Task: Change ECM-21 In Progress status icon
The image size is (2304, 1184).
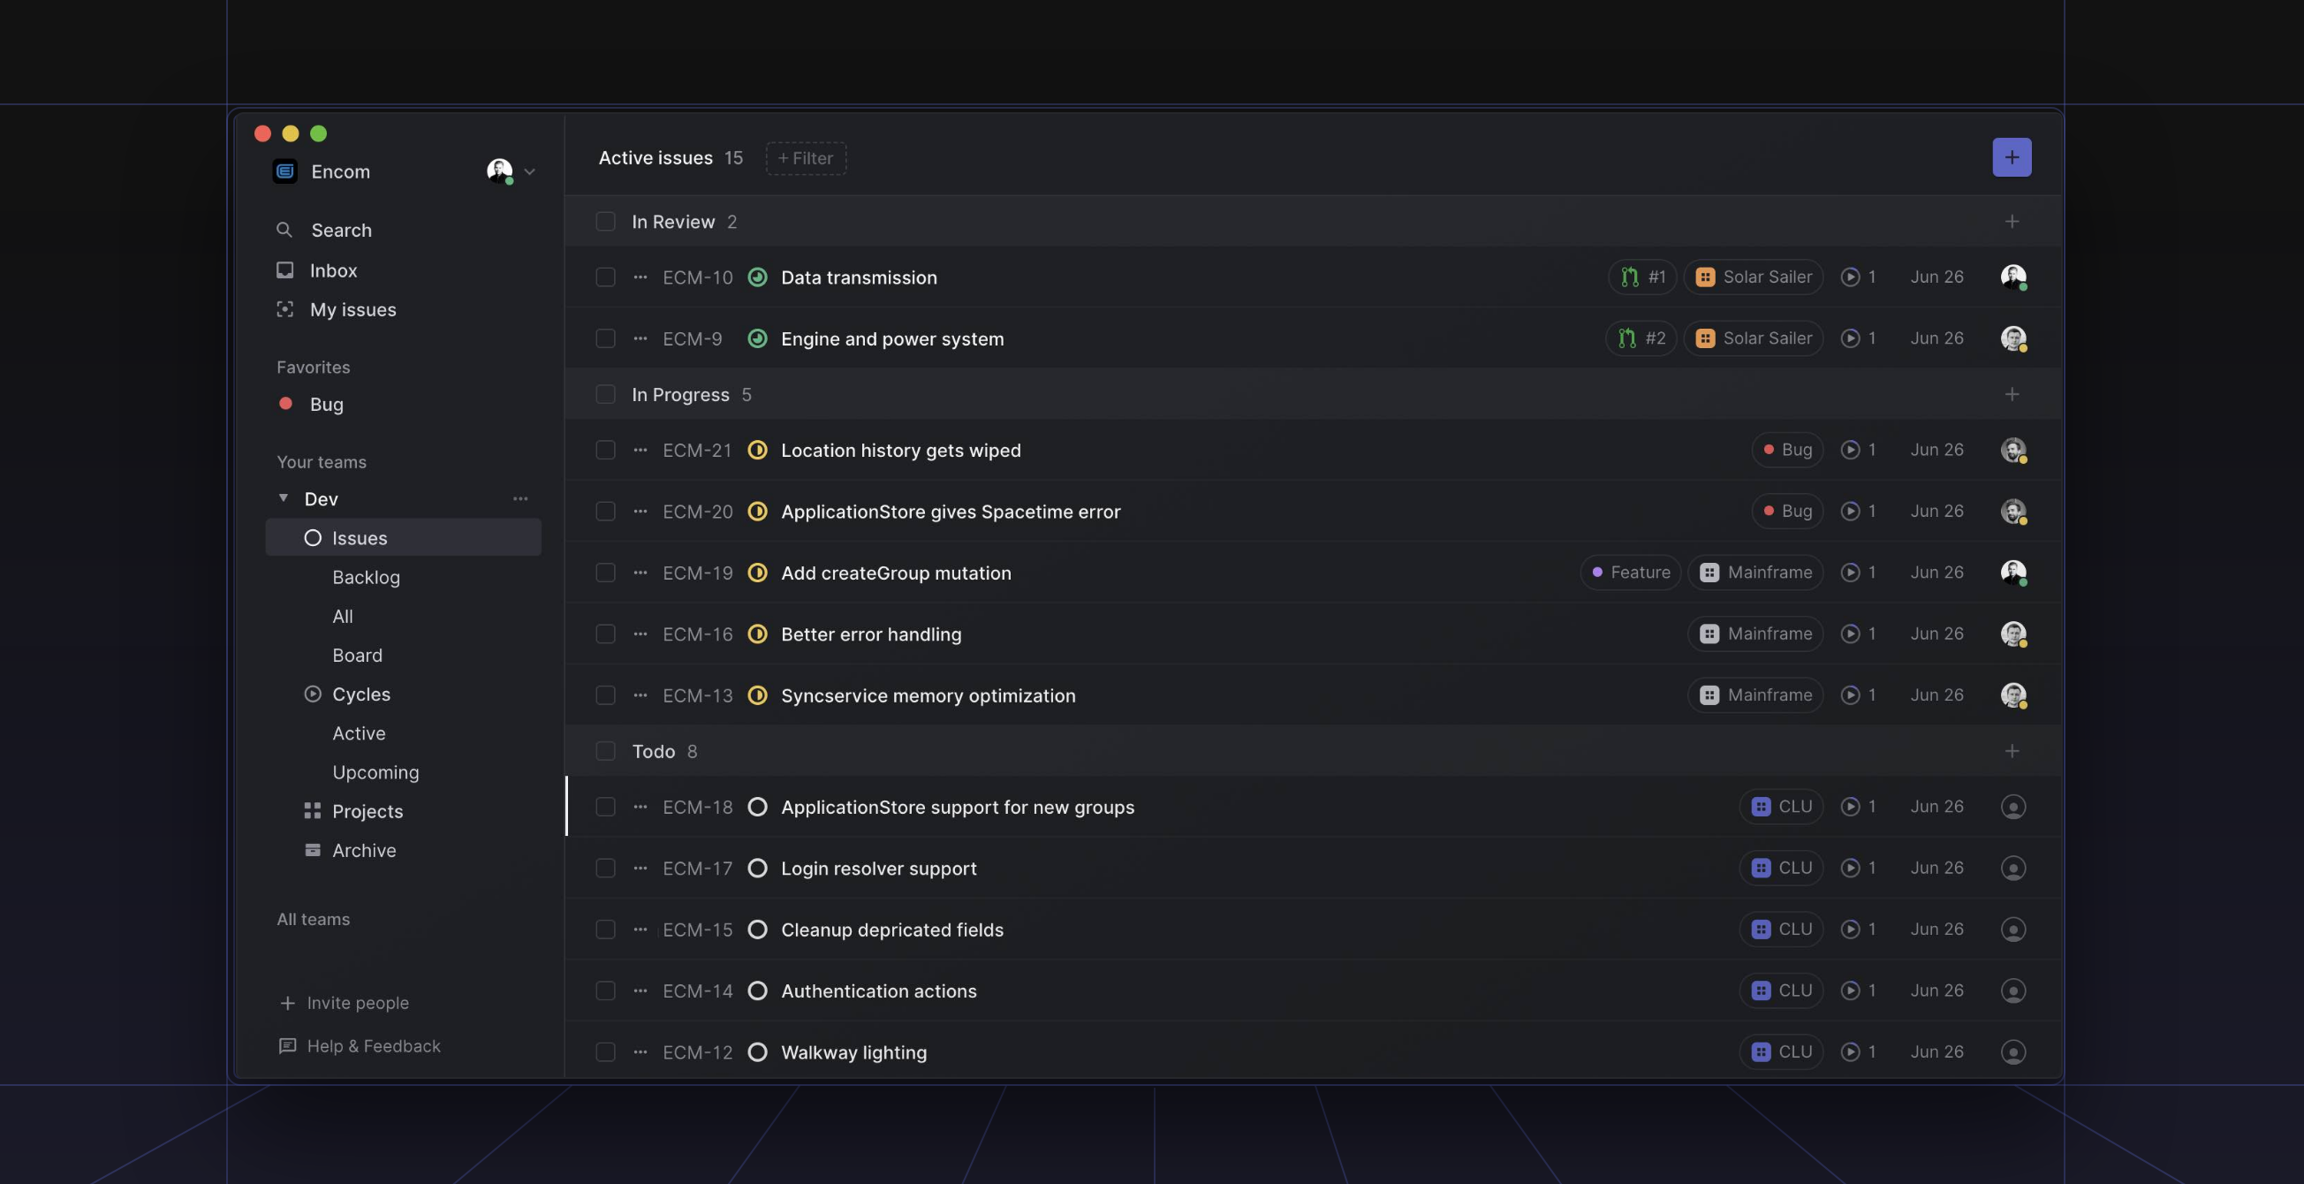Action: tap(758, 450)
